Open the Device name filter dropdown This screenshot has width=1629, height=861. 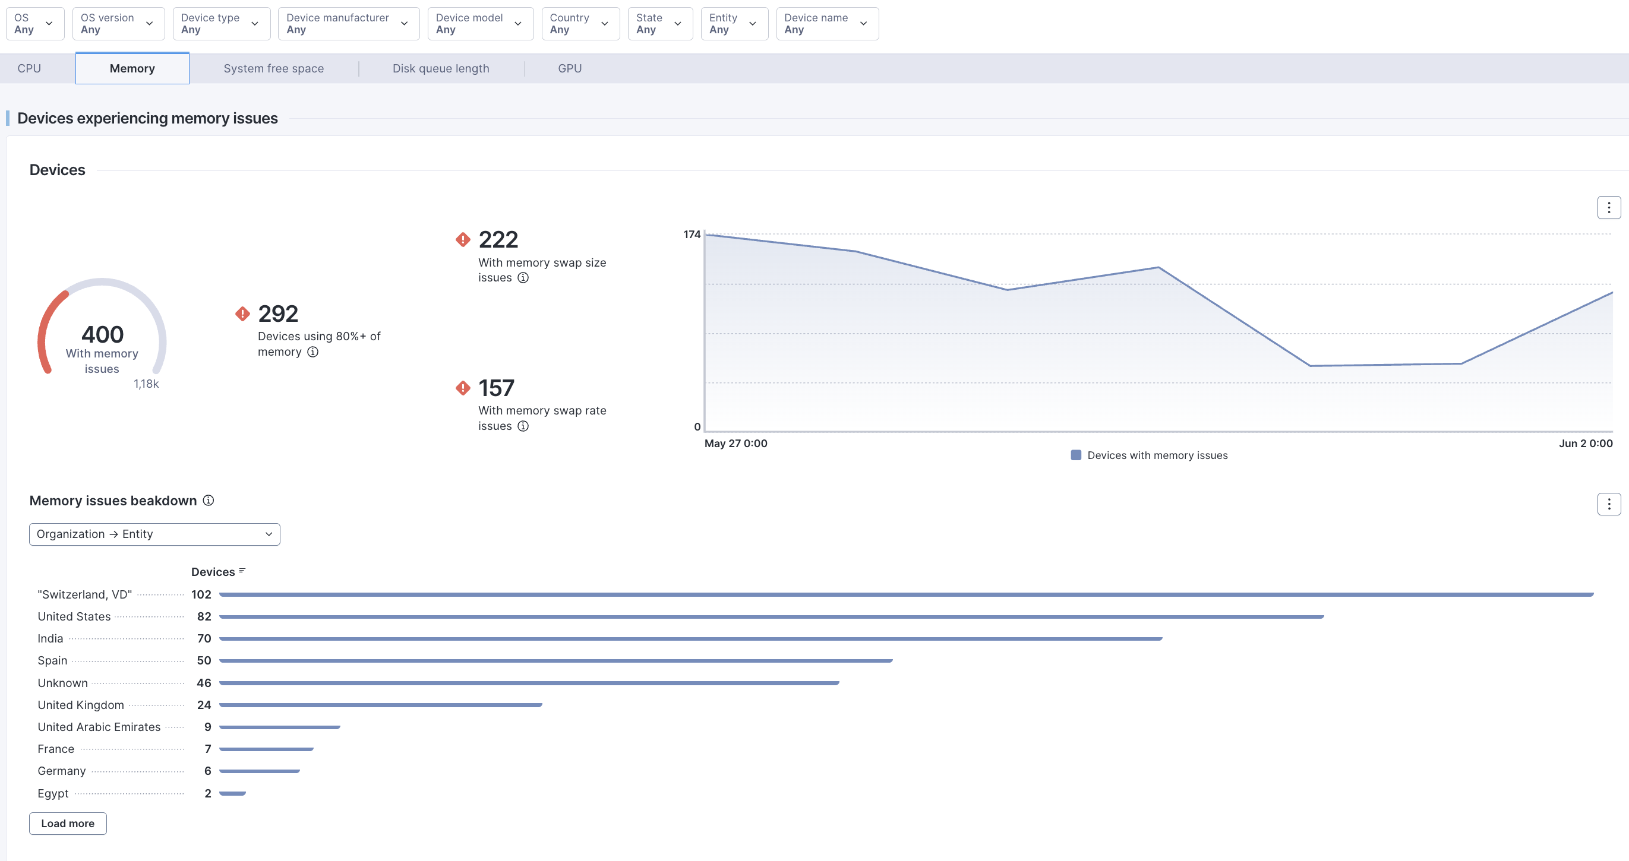pos(826,23)
